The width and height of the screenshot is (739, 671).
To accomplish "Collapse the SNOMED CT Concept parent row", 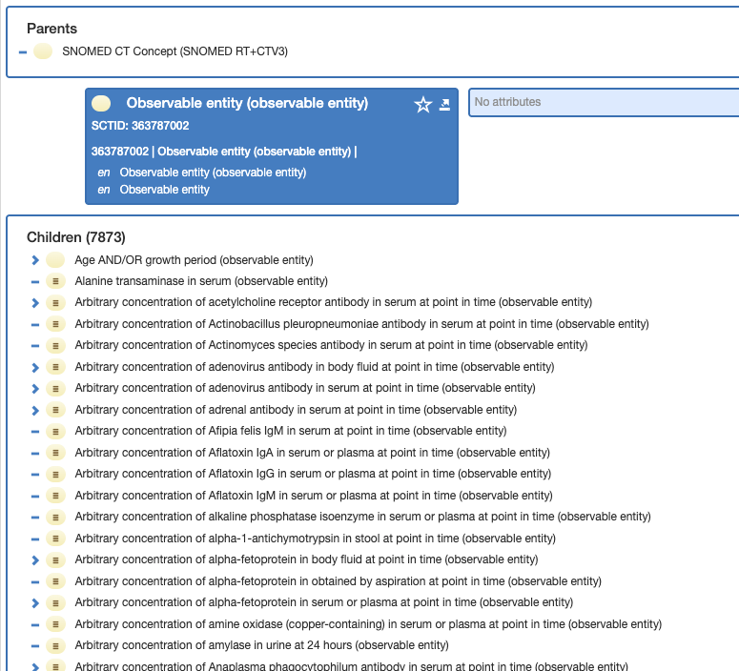I will (x=23, y=51).
